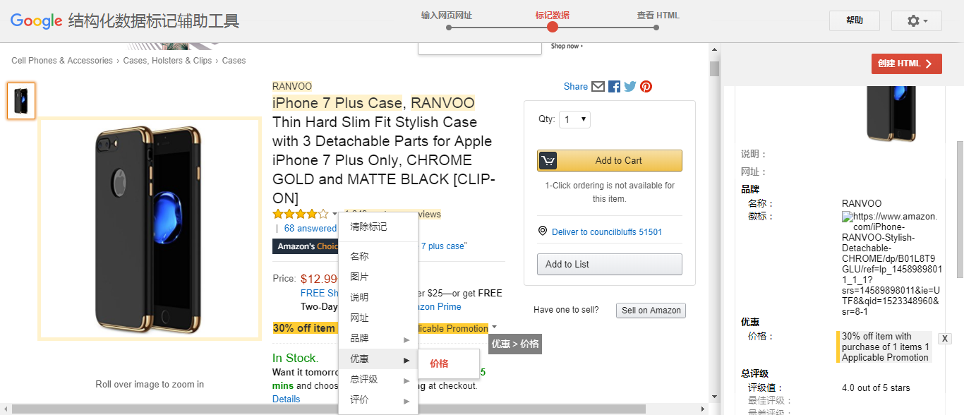This screenshot has height=415, width=964.
Task: Expand the 总评级 submenu arrow
Action: point(406,380)
